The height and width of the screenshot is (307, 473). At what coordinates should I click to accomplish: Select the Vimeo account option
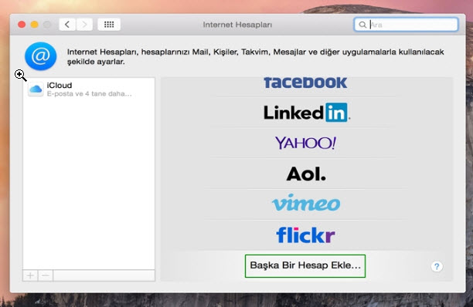pyautogui.click(x=306, y=203)
